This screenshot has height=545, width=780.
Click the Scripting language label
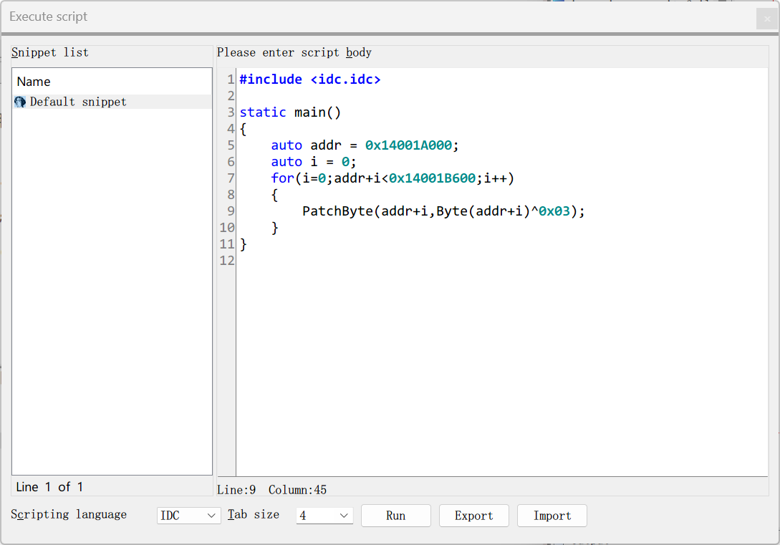[x=69, y=514]
